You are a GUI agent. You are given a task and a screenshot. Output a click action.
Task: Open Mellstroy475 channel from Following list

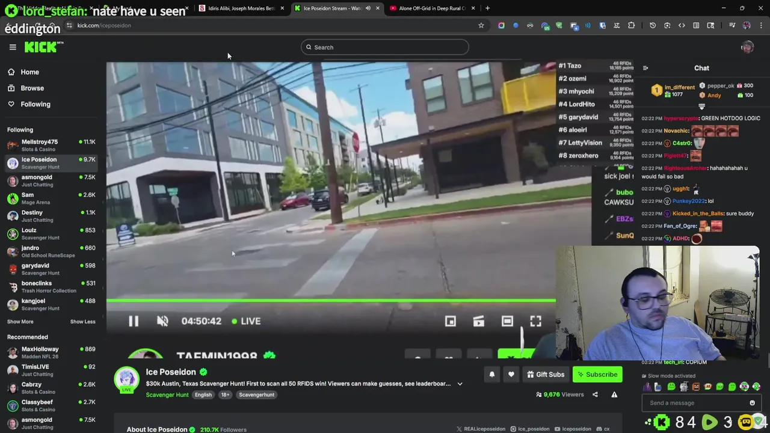pos(51,145)
